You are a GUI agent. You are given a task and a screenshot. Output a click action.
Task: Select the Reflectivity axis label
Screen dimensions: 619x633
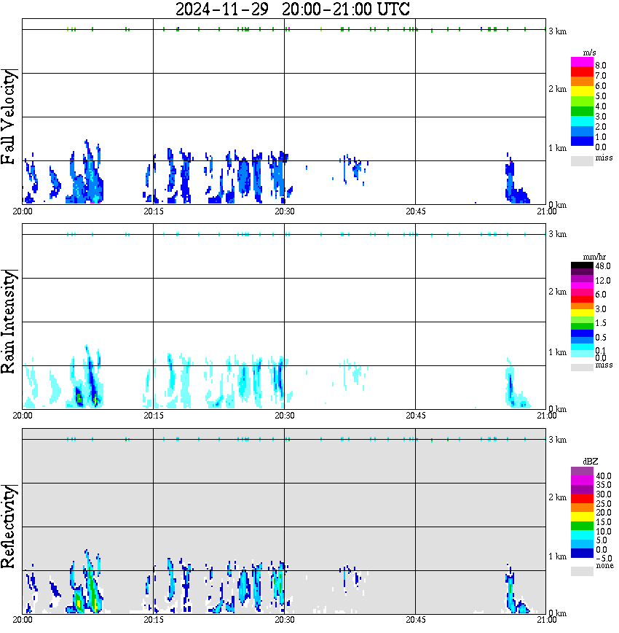click(x=9, y=527)
